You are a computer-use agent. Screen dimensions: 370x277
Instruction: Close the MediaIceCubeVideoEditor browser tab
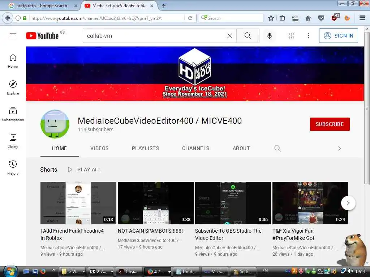[152, 6]
